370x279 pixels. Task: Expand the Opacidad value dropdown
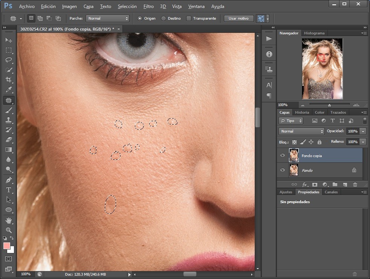363,131
